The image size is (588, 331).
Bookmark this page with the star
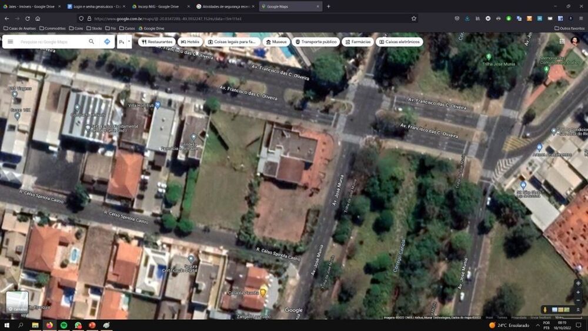(x=413, y=18)
